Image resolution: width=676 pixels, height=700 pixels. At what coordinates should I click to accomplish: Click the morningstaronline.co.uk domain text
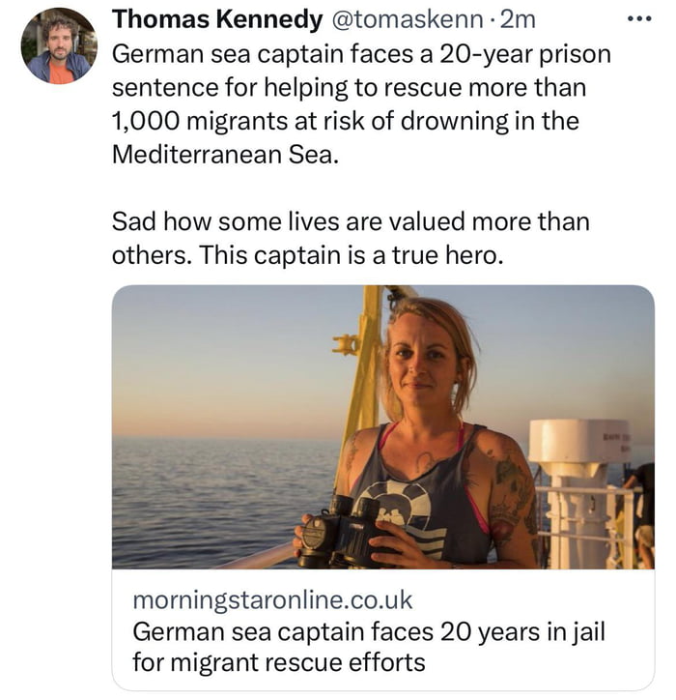pyautogui.click(x=272, y=600)
